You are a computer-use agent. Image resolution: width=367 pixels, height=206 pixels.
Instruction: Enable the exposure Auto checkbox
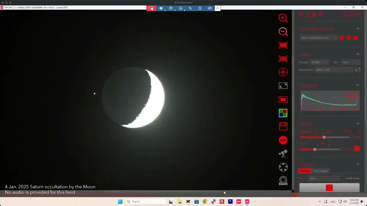click(352, 137)
